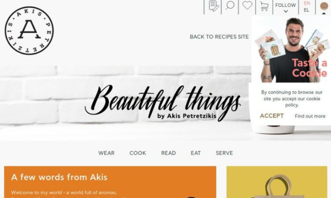Choose the SERVE category
Screen dimensions: 331x198
tap(224, 153)
